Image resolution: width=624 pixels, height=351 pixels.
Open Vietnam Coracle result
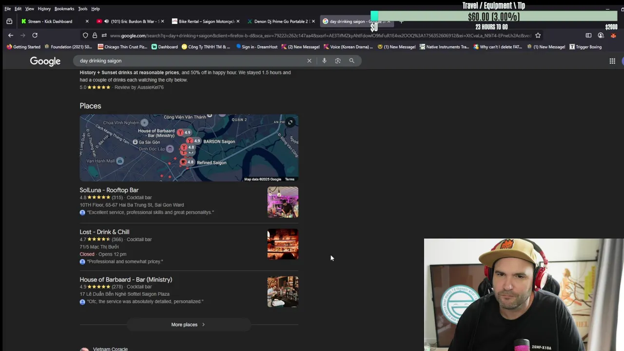coord(110,349)
